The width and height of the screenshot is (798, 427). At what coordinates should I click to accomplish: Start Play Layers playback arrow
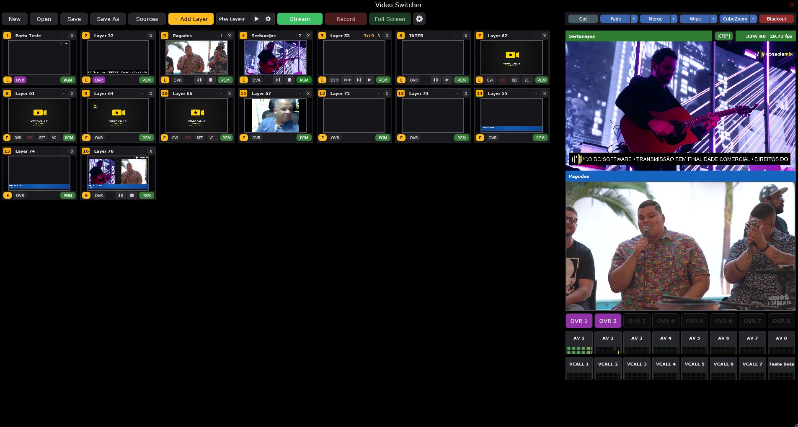[256, 19]
